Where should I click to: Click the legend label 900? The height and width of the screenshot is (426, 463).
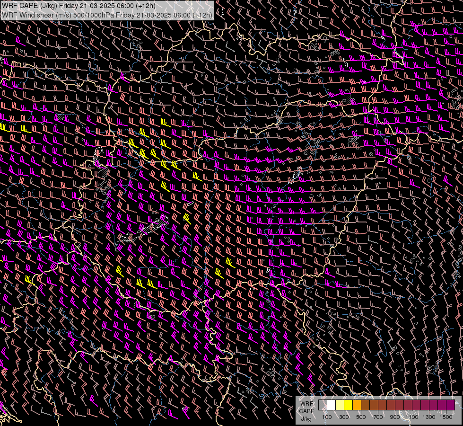click(395, 417)
